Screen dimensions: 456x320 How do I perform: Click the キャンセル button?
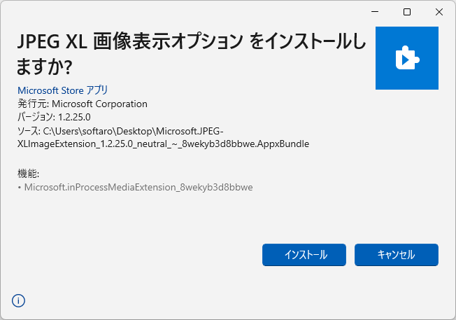coord(396,255)
